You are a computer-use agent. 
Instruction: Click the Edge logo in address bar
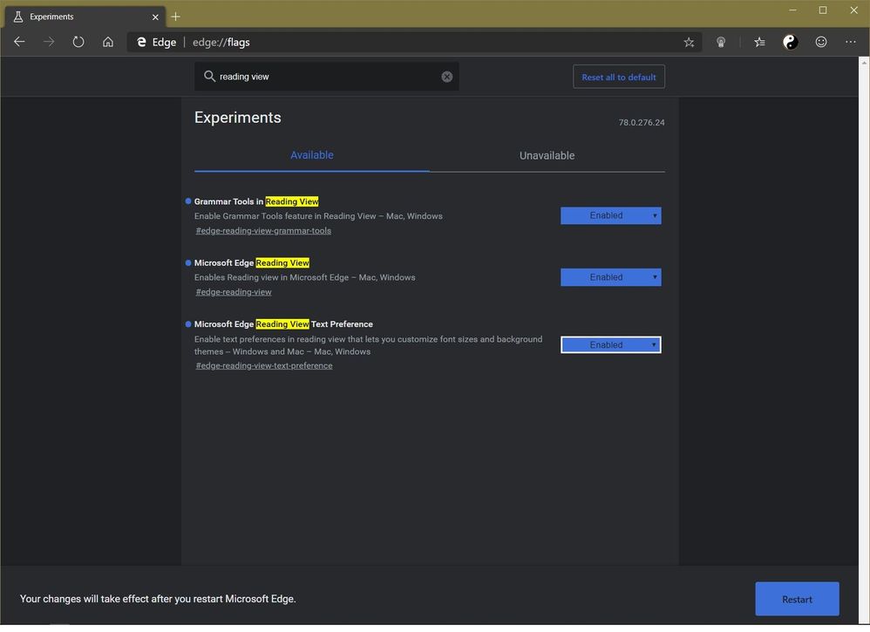tap(141, 42)
